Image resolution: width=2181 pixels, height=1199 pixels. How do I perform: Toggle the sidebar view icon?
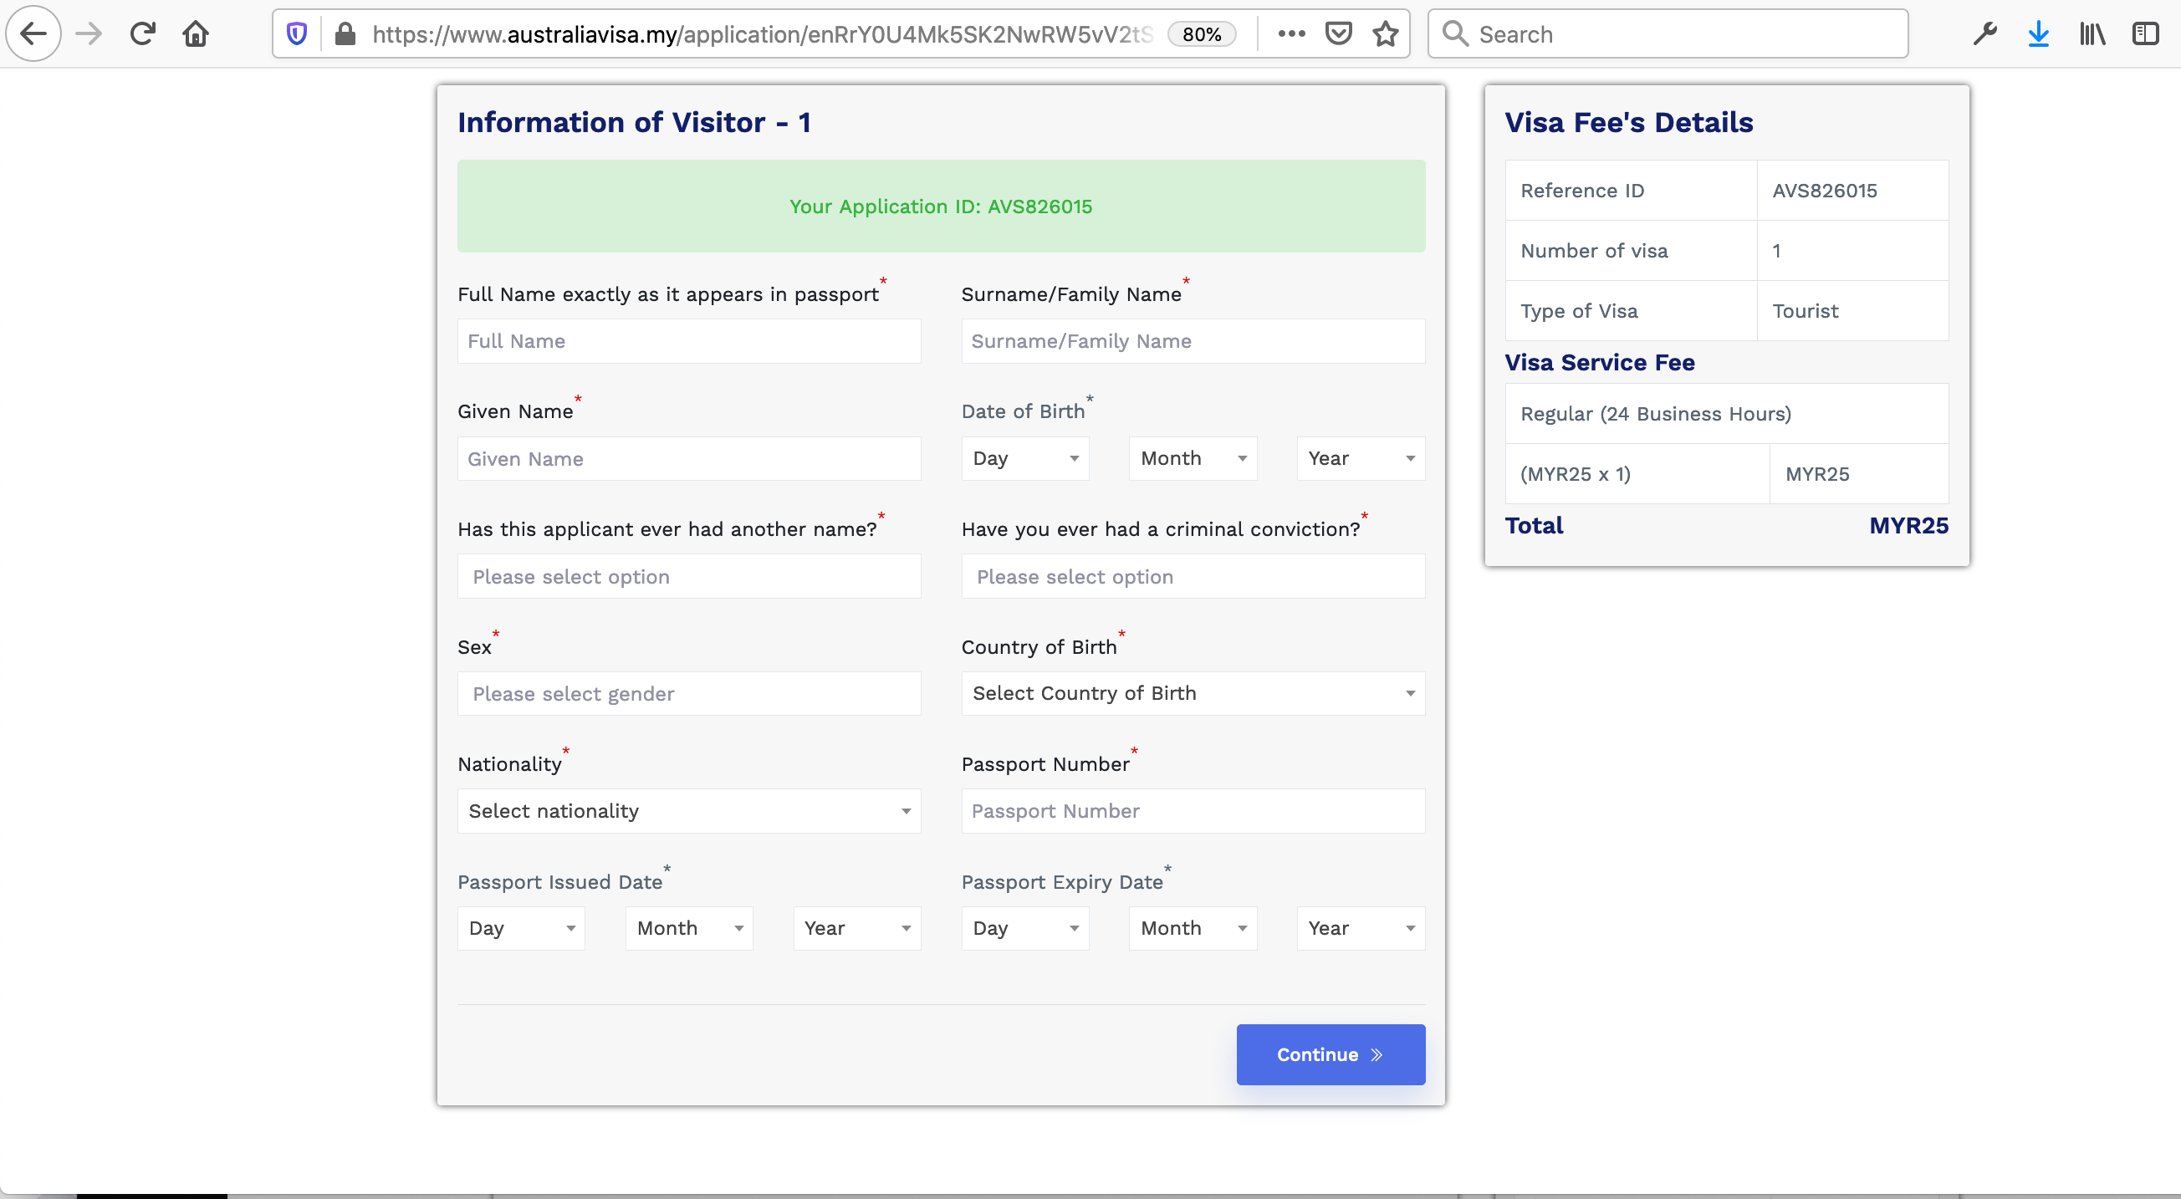[x=2145, y=34]
